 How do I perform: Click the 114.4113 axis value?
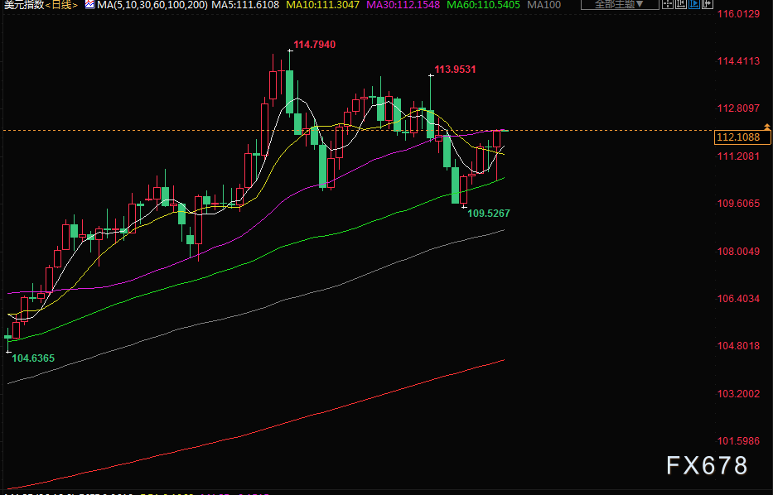738,61
